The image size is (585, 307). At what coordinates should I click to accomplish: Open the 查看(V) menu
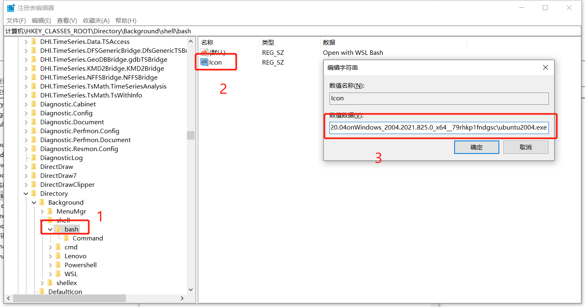(67, 20)
